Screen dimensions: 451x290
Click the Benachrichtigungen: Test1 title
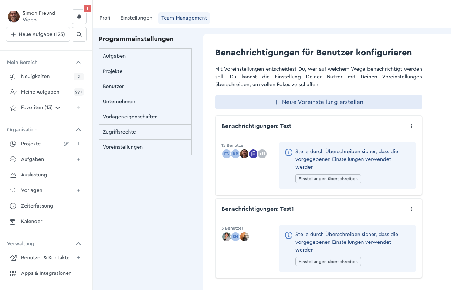[x=258, y=209]
